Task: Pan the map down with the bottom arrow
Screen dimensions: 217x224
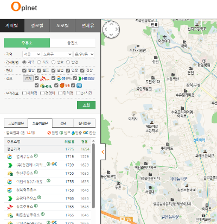Action: [x=111, y=35]
